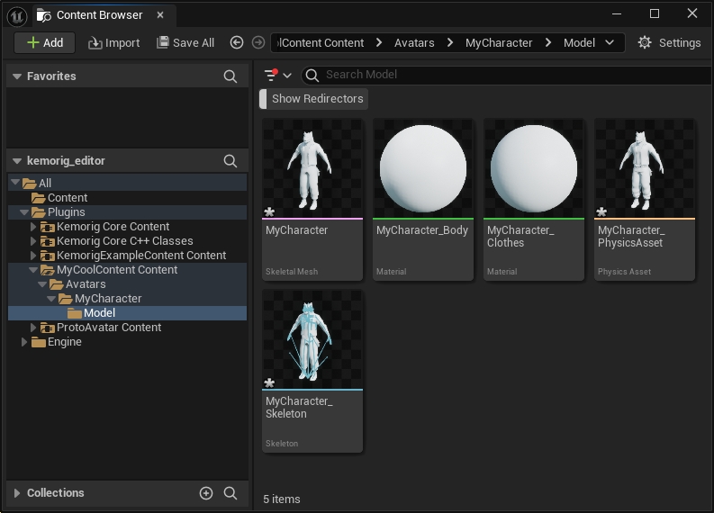Go back using the history back arrow
This screenshot has width=714, height=513.
click(237, 42)
